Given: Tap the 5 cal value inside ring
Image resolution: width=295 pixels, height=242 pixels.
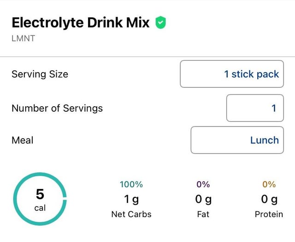Looking at the screenshot, I should pyautogui.click(x=40, y=200).
